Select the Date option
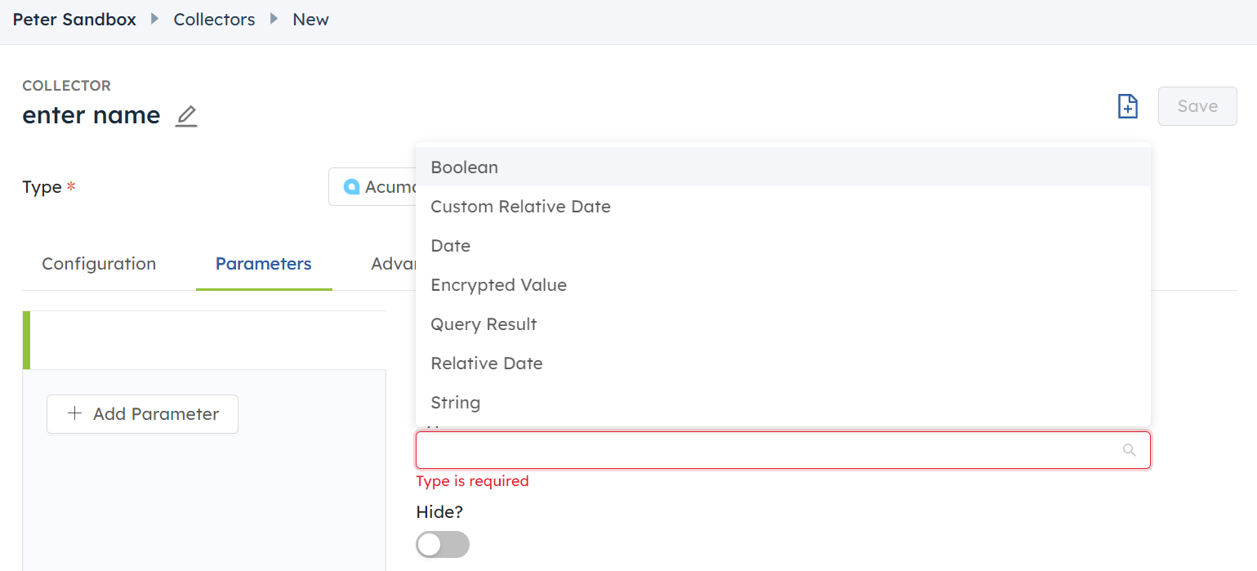Screen dimensions: 1257x571 click(x=783, y=246)
